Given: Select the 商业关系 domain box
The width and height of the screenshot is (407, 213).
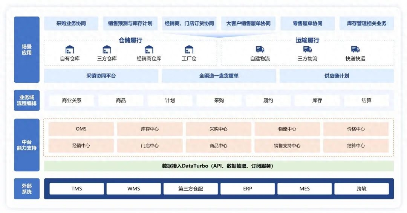Looking at the screenshot, I should (72, 100).
